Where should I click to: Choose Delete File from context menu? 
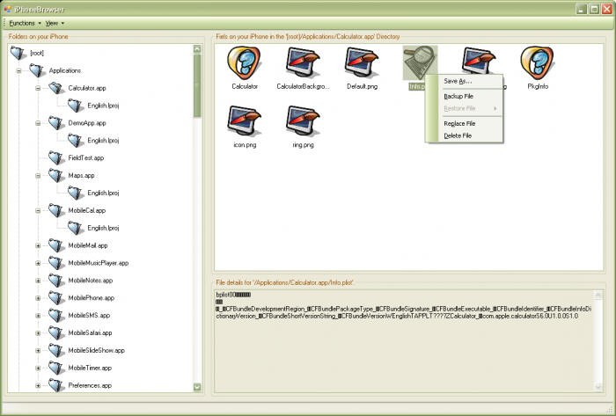click(464, 135)
